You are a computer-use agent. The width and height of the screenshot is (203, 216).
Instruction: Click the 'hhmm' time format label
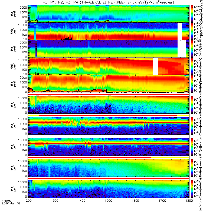pos(6,201)
